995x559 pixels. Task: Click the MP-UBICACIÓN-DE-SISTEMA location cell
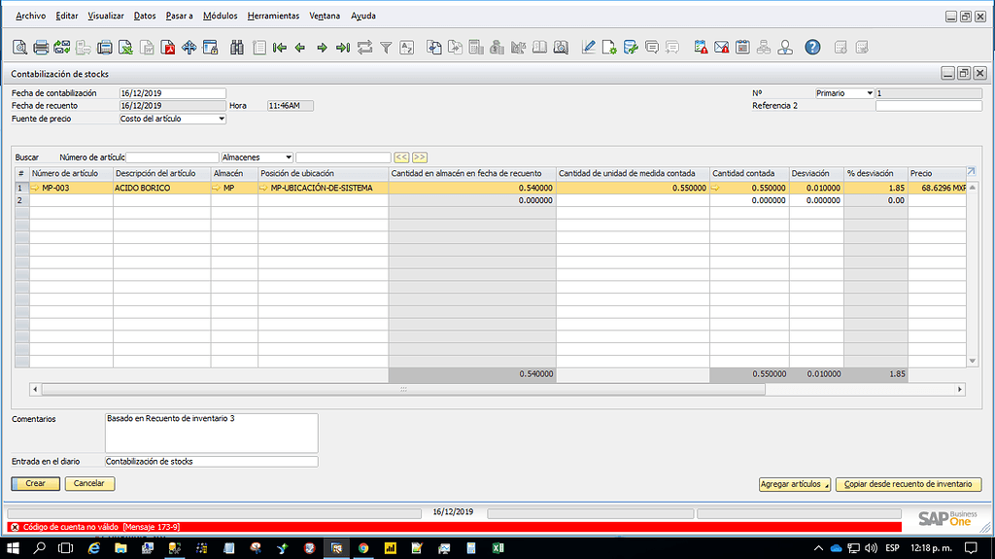pos(323,188)
